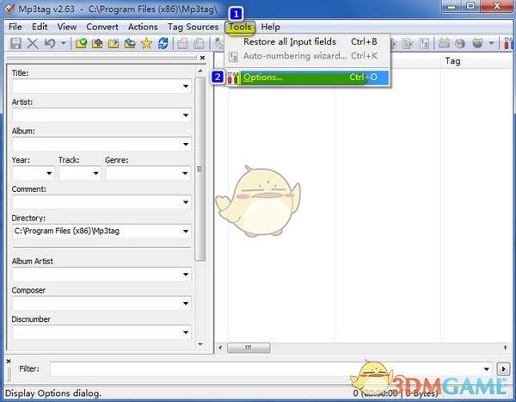Open the Tag Sources menu

click(x=193, y=27)
